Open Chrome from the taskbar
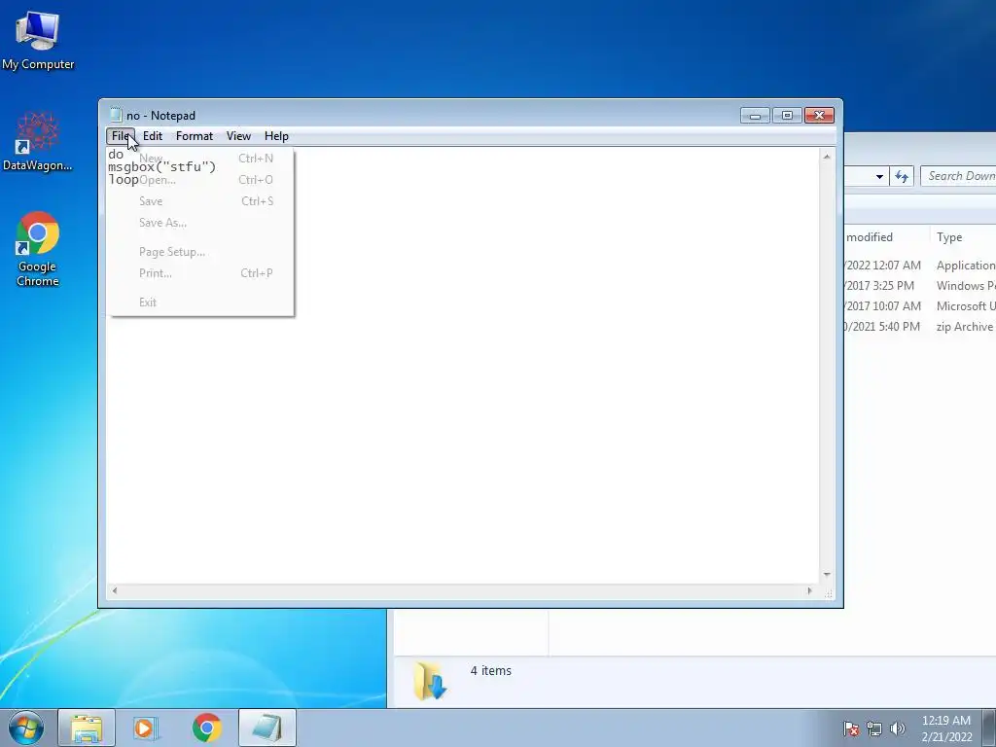 (207, 728)
